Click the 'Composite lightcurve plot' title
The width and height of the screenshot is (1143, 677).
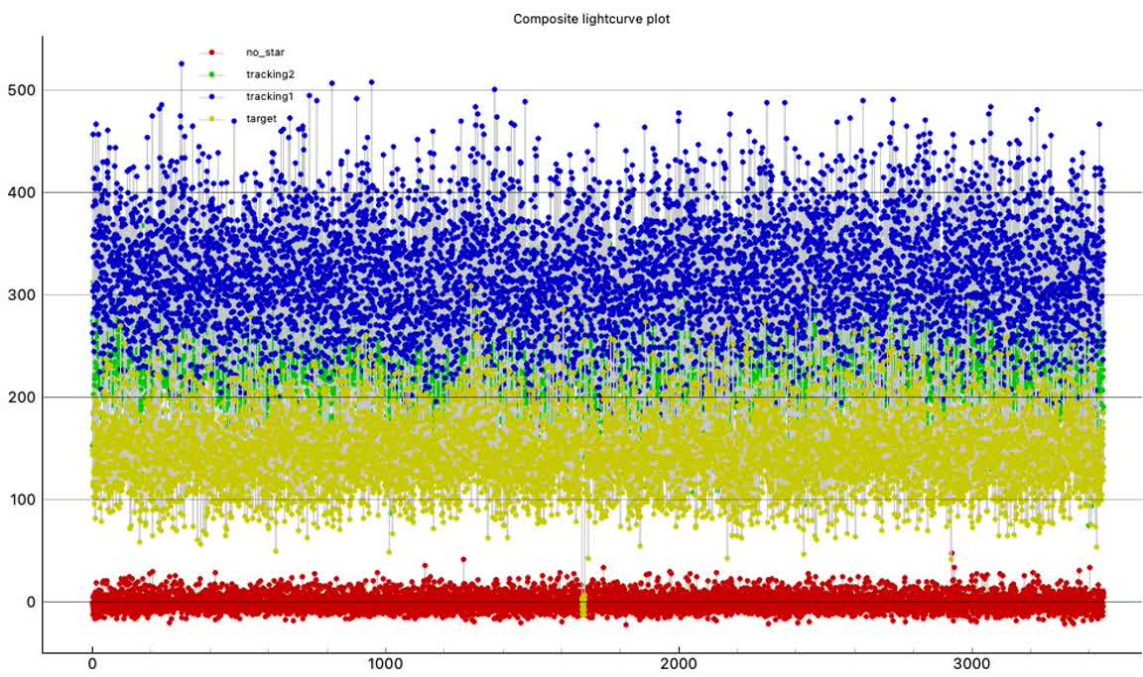click(x=591, y=19)
